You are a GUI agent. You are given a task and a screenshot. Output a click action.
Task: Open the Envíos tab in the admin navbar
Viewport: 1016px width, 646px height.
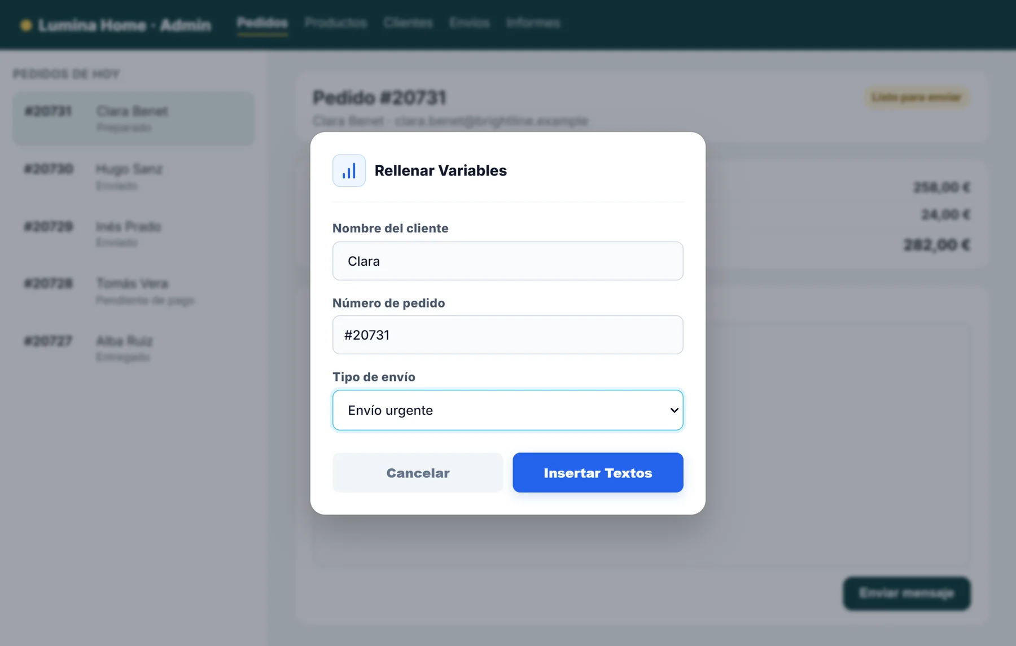(469, 23)
